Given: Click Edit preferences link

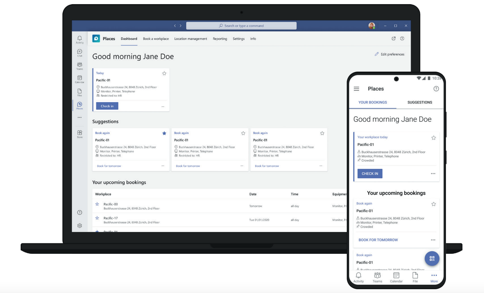Looking at the screenshot, I should tap(390, 54).
